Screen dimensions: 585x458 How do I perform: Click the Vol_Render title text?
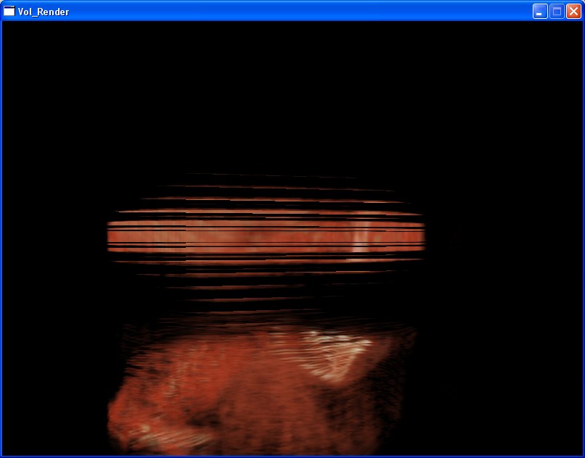(44, 12)
